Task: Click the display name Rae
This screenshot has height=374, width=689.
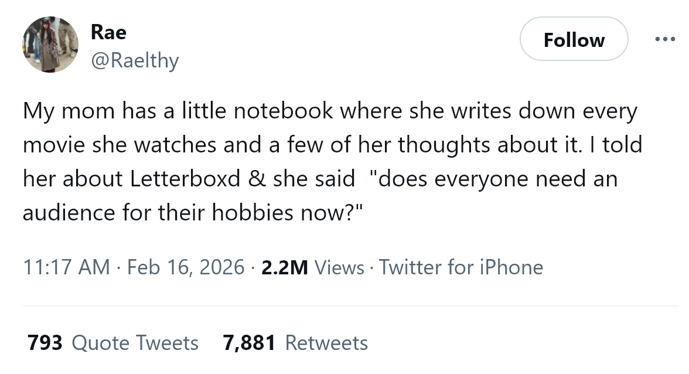Action: click(108, 32)
